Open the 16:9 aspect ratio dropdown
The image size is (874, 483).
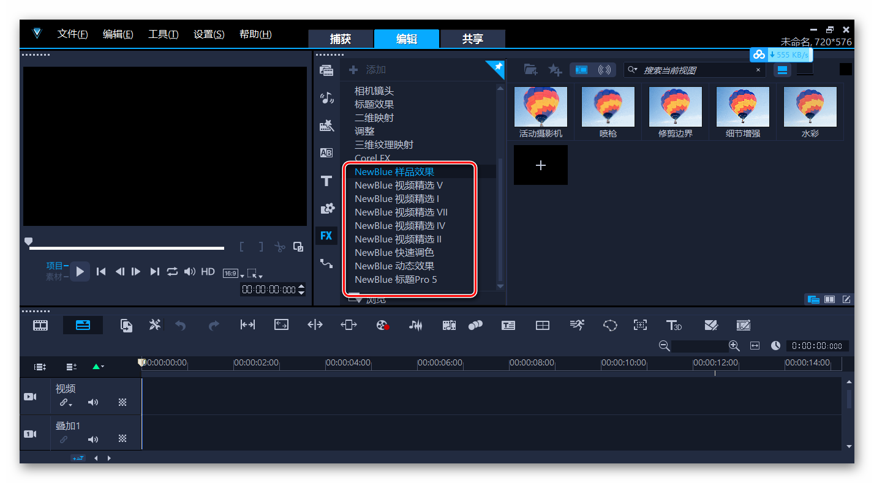point(233,274)
